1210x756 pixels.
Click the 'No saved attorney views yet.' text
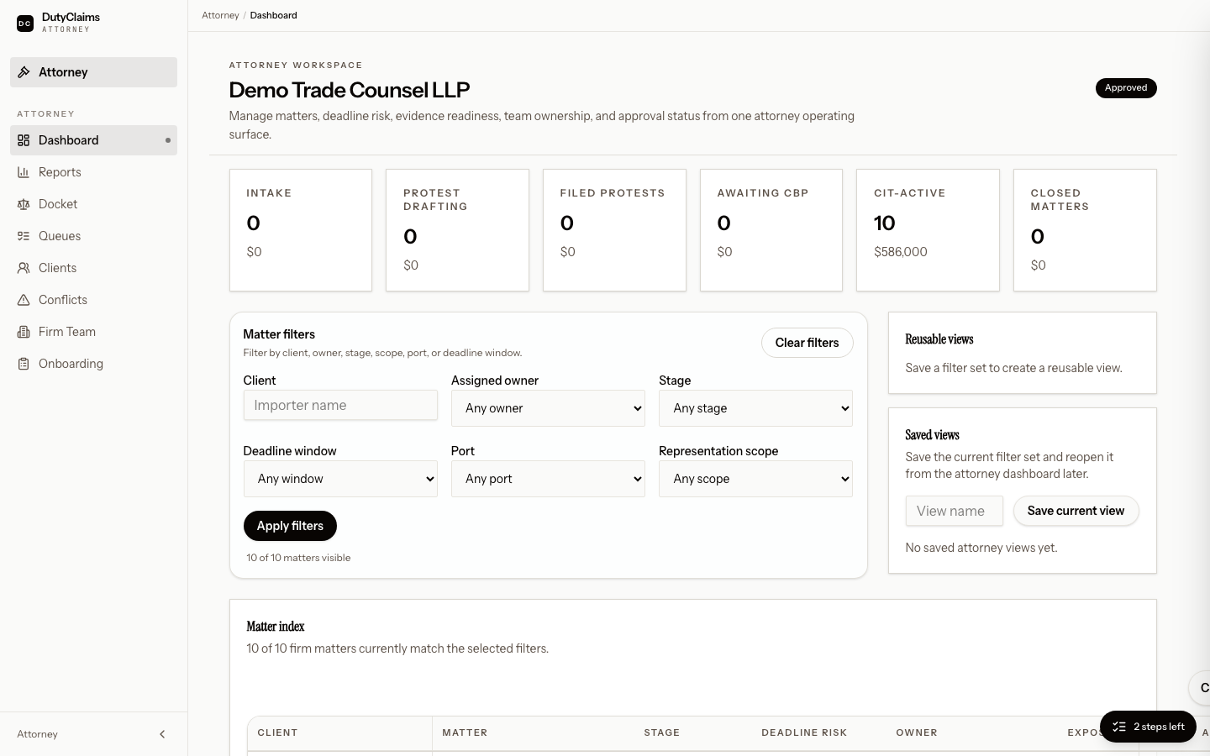tap(981, 548)
